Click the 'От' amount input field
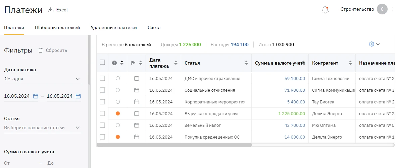Image resolution: width=397 pixels, height=168 pixels. pyautogui.click(x=21, y=163)
